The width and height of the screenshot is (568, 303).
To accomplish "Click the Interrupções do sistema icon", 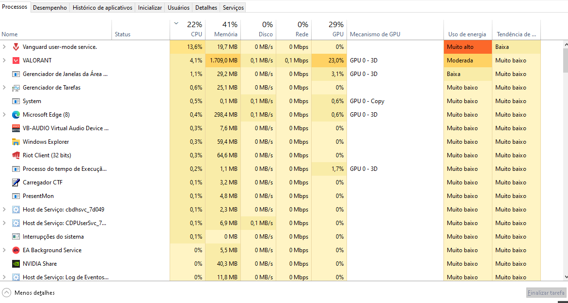I will coord(16,237).
